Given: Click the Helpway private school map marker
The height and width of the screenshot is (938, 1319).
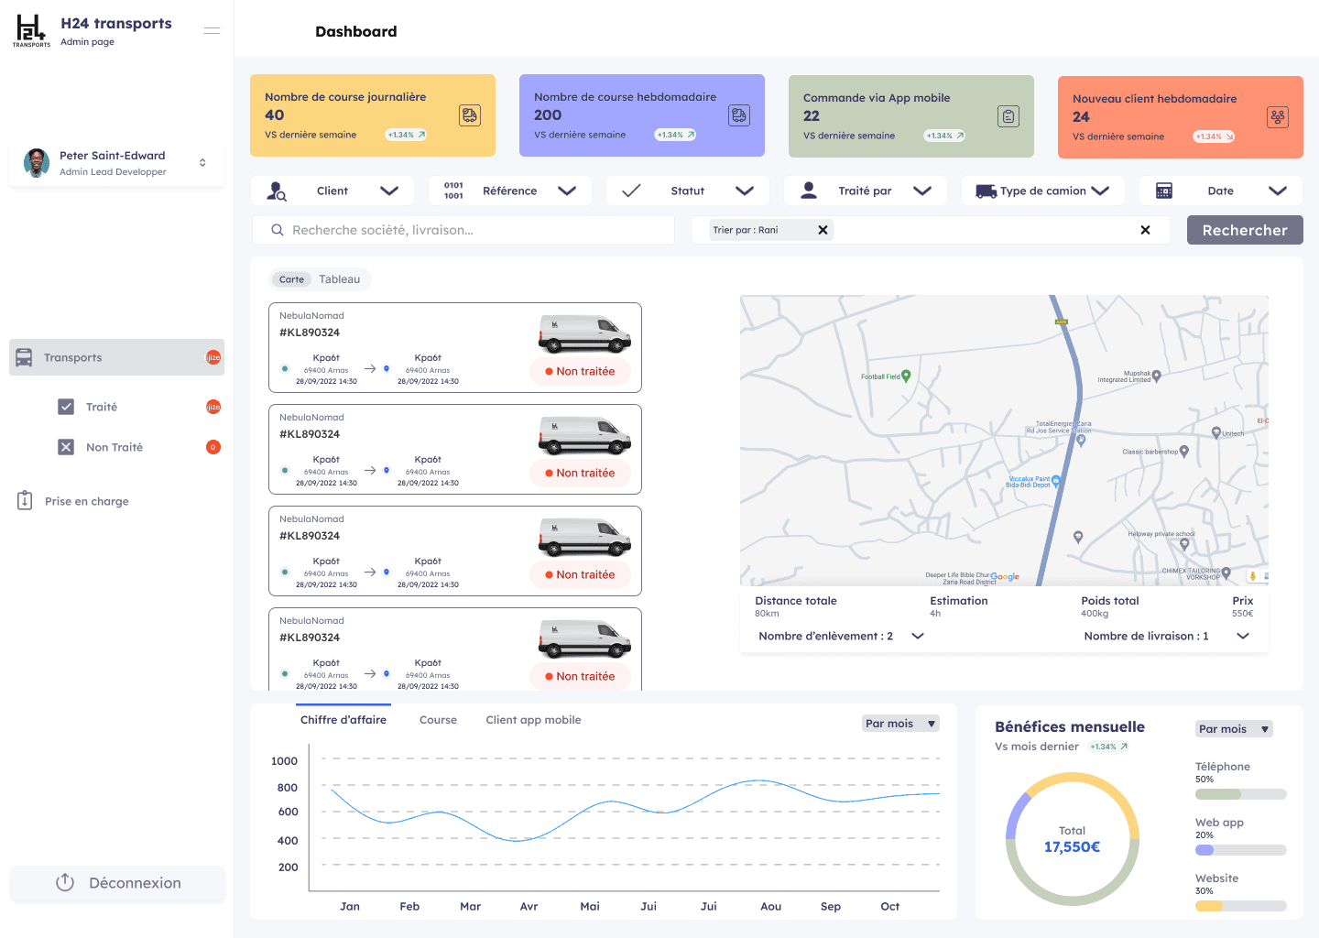Looking at the screenshot, I should 1184,543.
